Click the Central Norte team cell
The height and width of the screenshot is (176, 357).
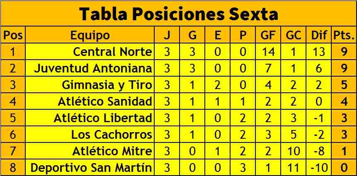click(x=90, y=52)
